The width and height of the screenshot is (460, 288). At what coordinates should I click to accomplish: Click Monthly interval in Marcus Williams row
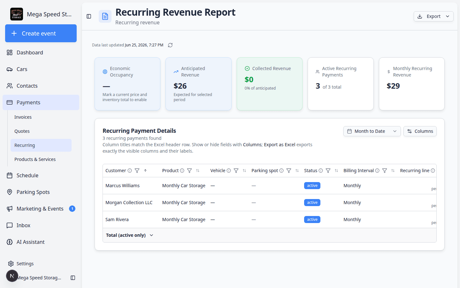click(x=352, y=186)
